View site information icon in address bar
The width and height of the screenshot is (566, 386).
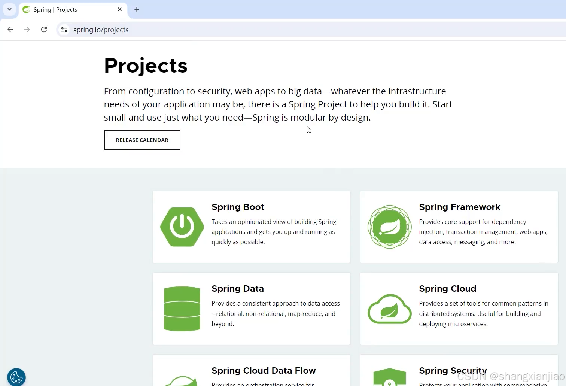[x=64, y=30]
